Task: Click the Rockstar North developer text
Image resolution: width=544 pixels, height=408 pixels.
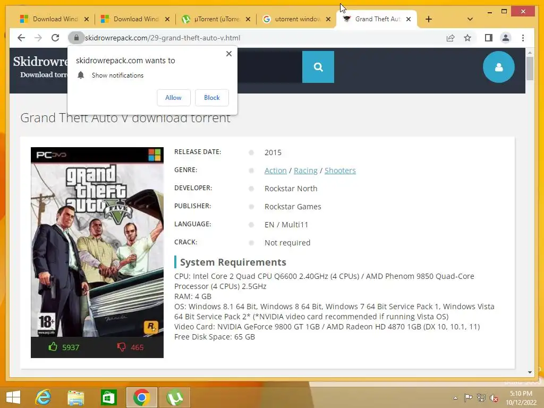Action: pos(291,189)
